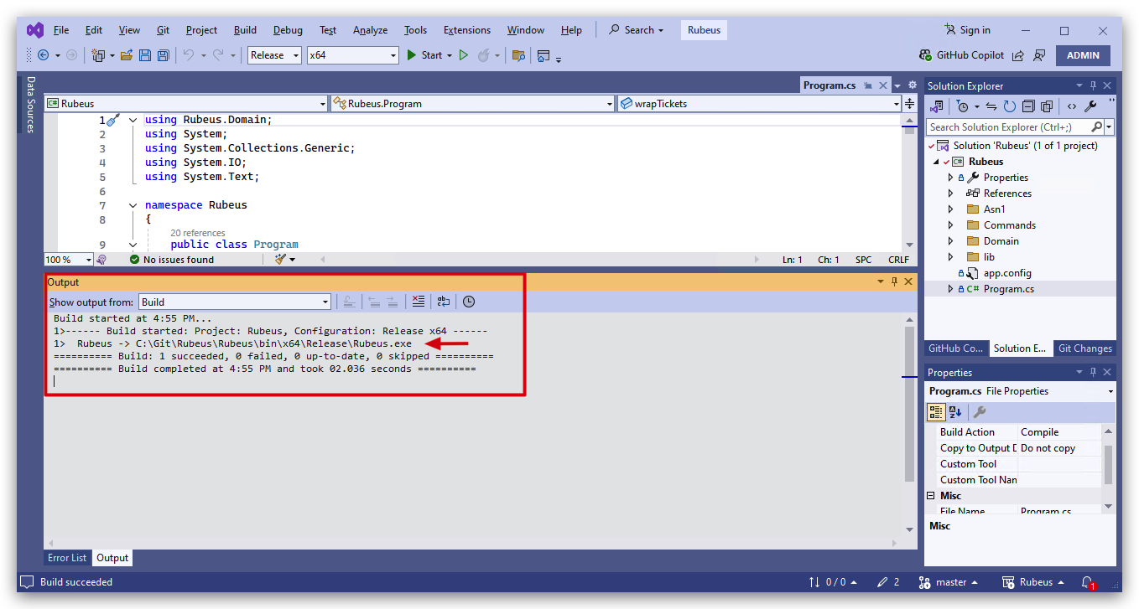The width and height of the screenshot is (1139, 609).
Task: Open the Extensions menu
Action: point(467,30)
